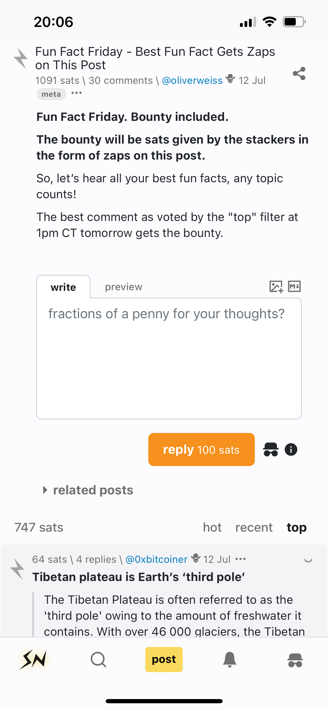Expand related posts section
The image size is (328, 710).
click(88, 490)
